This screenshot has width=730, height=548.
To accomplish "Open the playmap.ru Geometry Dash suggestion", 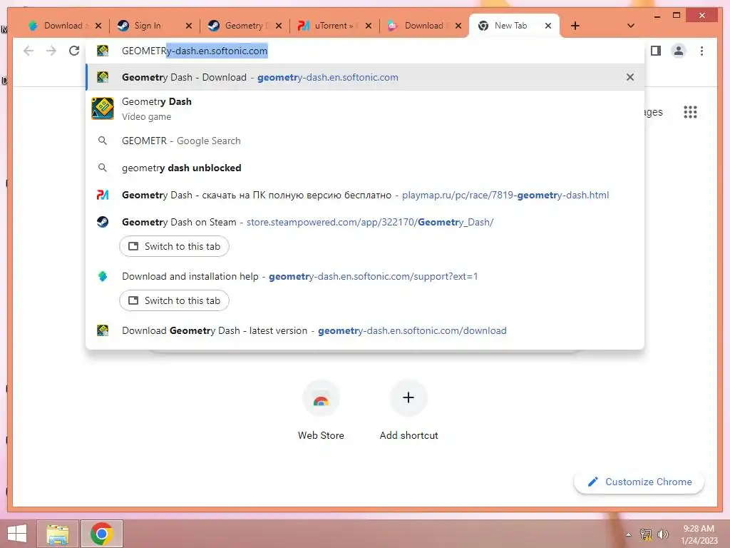I will 365,195.
